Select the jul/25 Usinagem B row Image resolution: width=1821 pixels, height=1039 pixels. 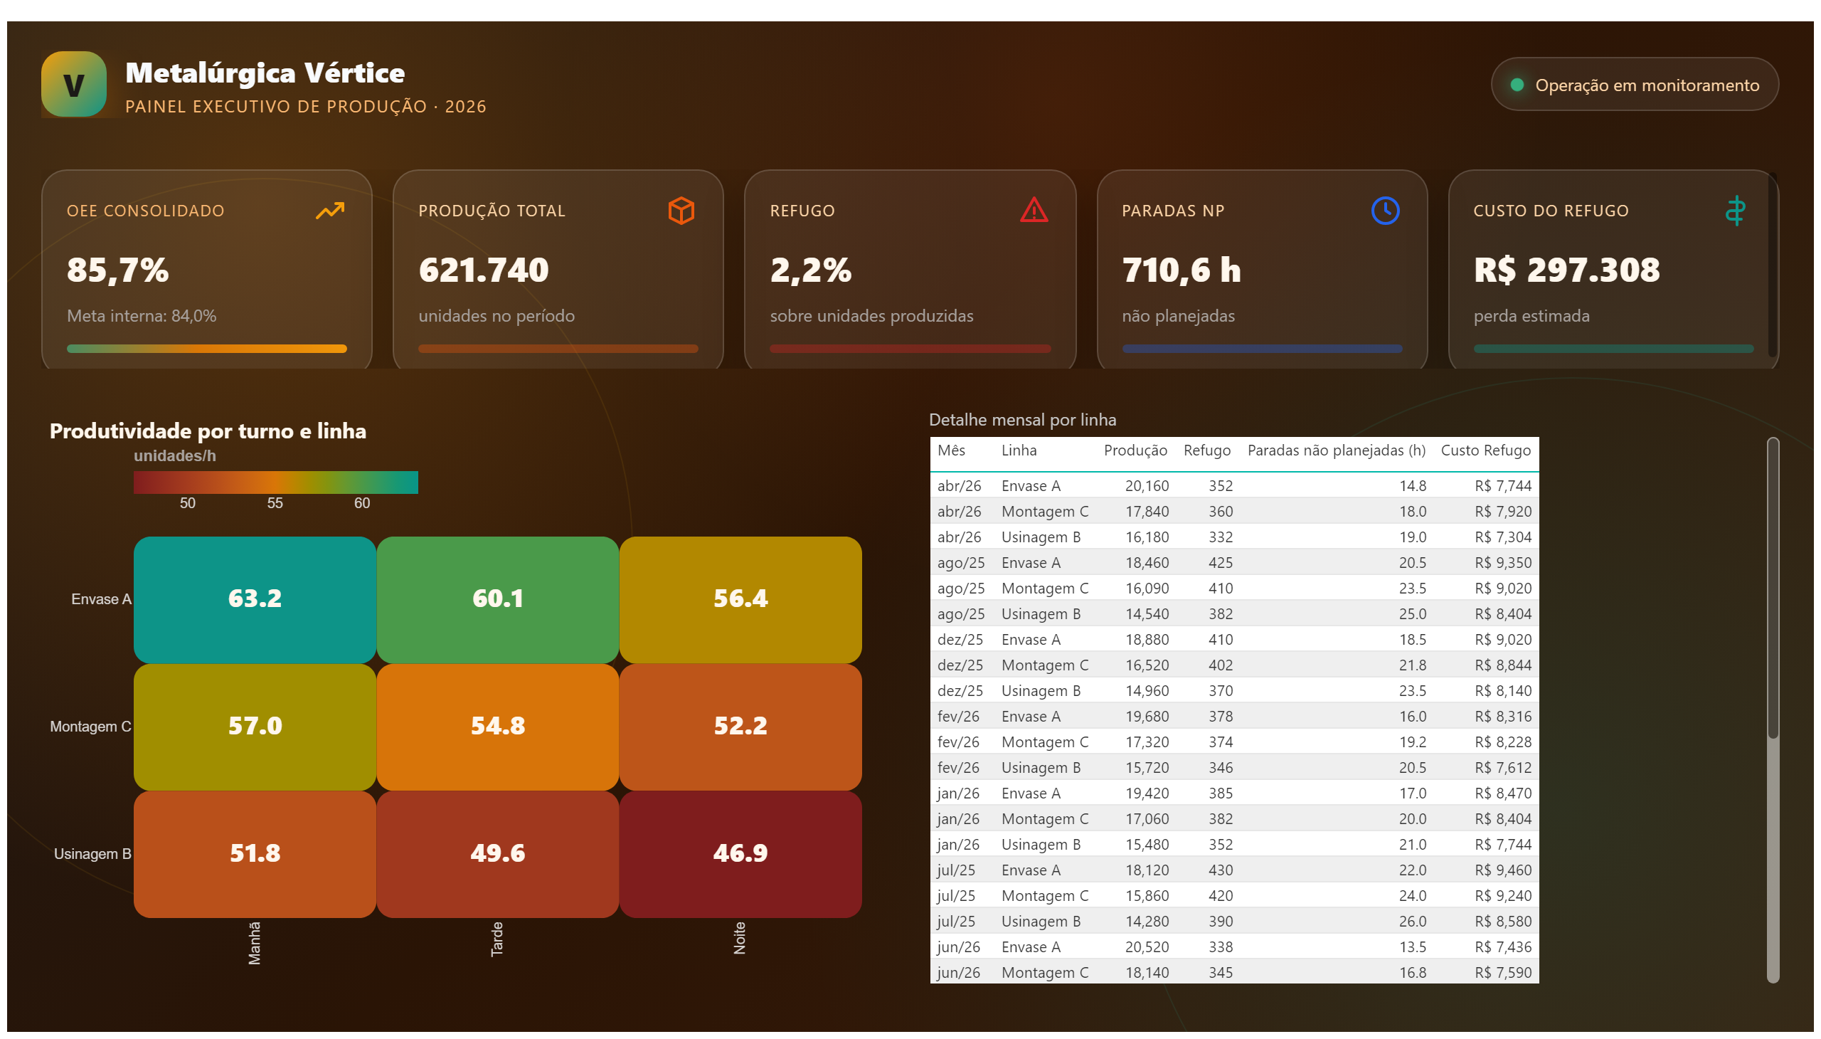(x=1234, y=922)
